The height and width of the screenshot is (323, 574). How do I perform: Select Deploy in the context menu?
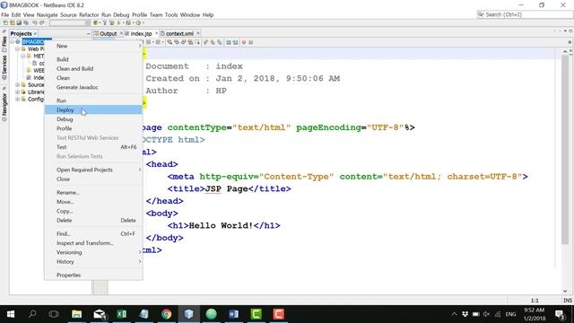click(93, 109)
